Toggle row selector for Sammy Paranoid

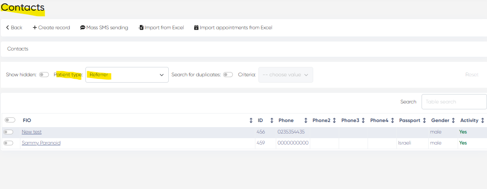click(x=8, y=143)
